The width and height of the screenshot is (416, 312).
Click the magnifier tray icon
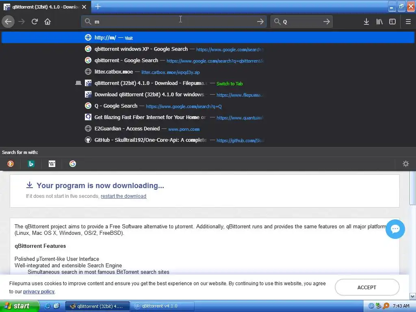point(386,306)
